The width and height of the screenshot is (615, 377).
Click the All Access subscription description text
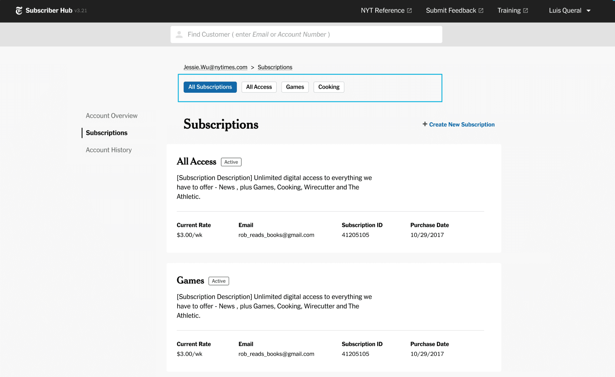click(274, 187)
